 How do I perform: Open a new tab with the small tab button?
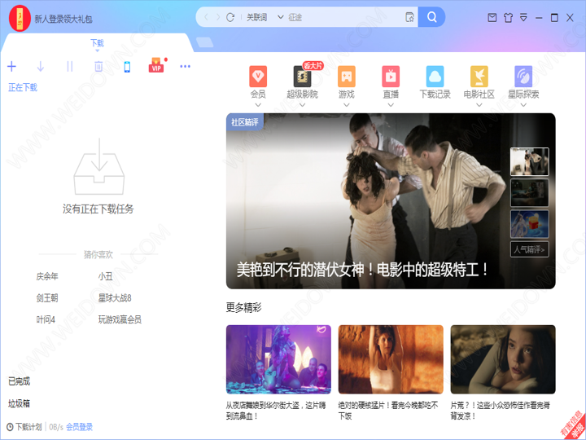click(205, 42)
